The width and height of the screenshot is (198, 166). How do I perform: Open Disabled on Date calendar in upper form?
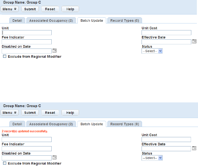(54, 50)
